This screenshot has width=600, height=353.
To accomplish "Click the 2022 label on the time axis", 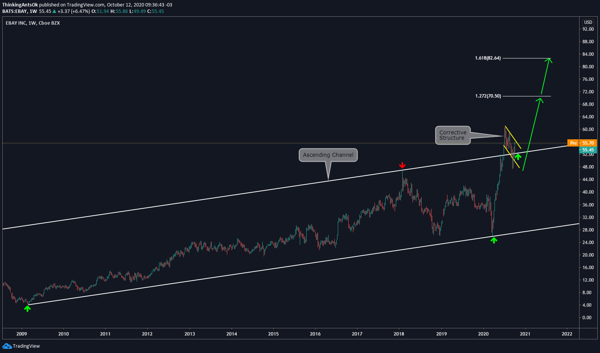I will [567, 334].
